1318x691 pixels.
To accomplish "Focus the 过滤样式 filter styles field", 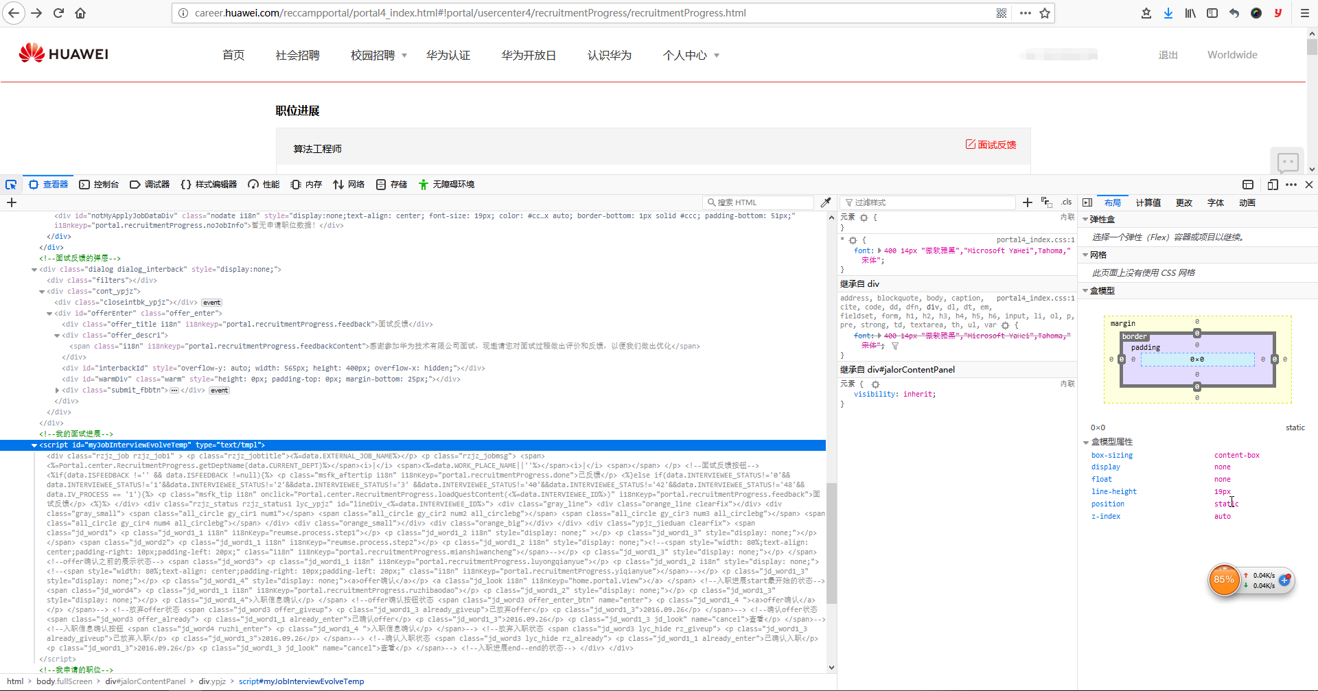I will pyautogui.click(x=927, y=202).
